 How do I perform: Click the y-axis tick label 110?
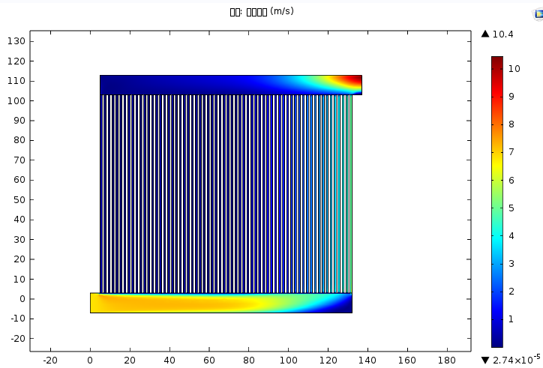(x=16, y=81)
